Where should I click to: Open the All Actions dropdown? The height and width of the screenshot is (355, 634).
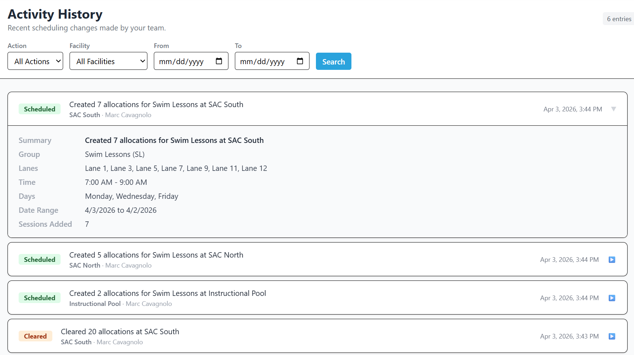point(35,61)
